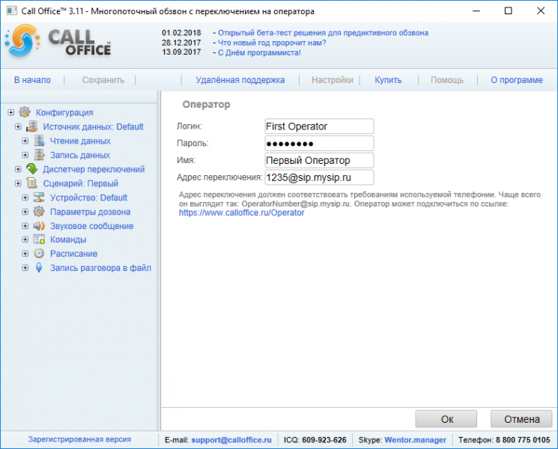558x449 pixels.
Task: Expand the Устройство: Default node
Action: click(25, 198)
